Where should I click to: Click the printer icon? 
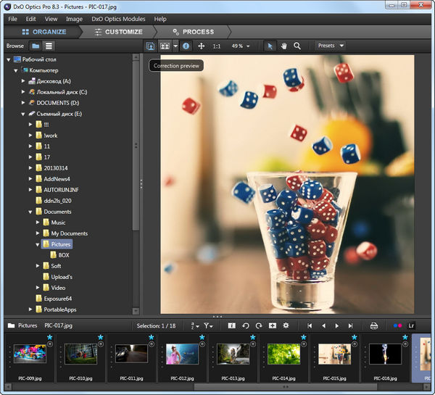pyautogui.click(x=374, y=325)
